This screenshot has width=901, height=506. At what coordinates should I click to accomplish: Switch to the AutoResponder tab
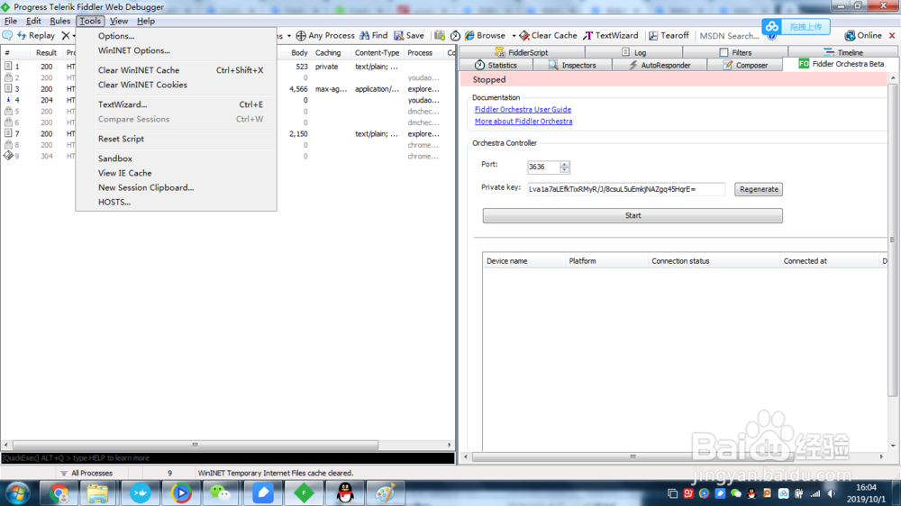click(660, 65)
